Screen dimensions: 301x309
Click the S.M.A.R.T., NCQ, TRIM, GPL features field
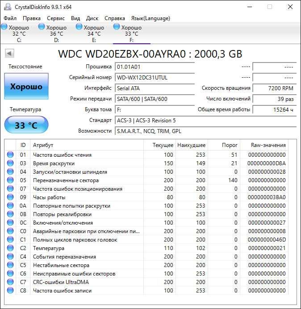click(x=206, y=131)
